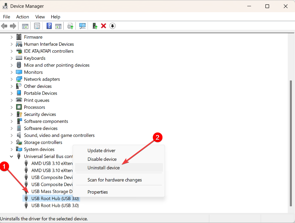Click the Keyboards category icon

click(19, 58)
